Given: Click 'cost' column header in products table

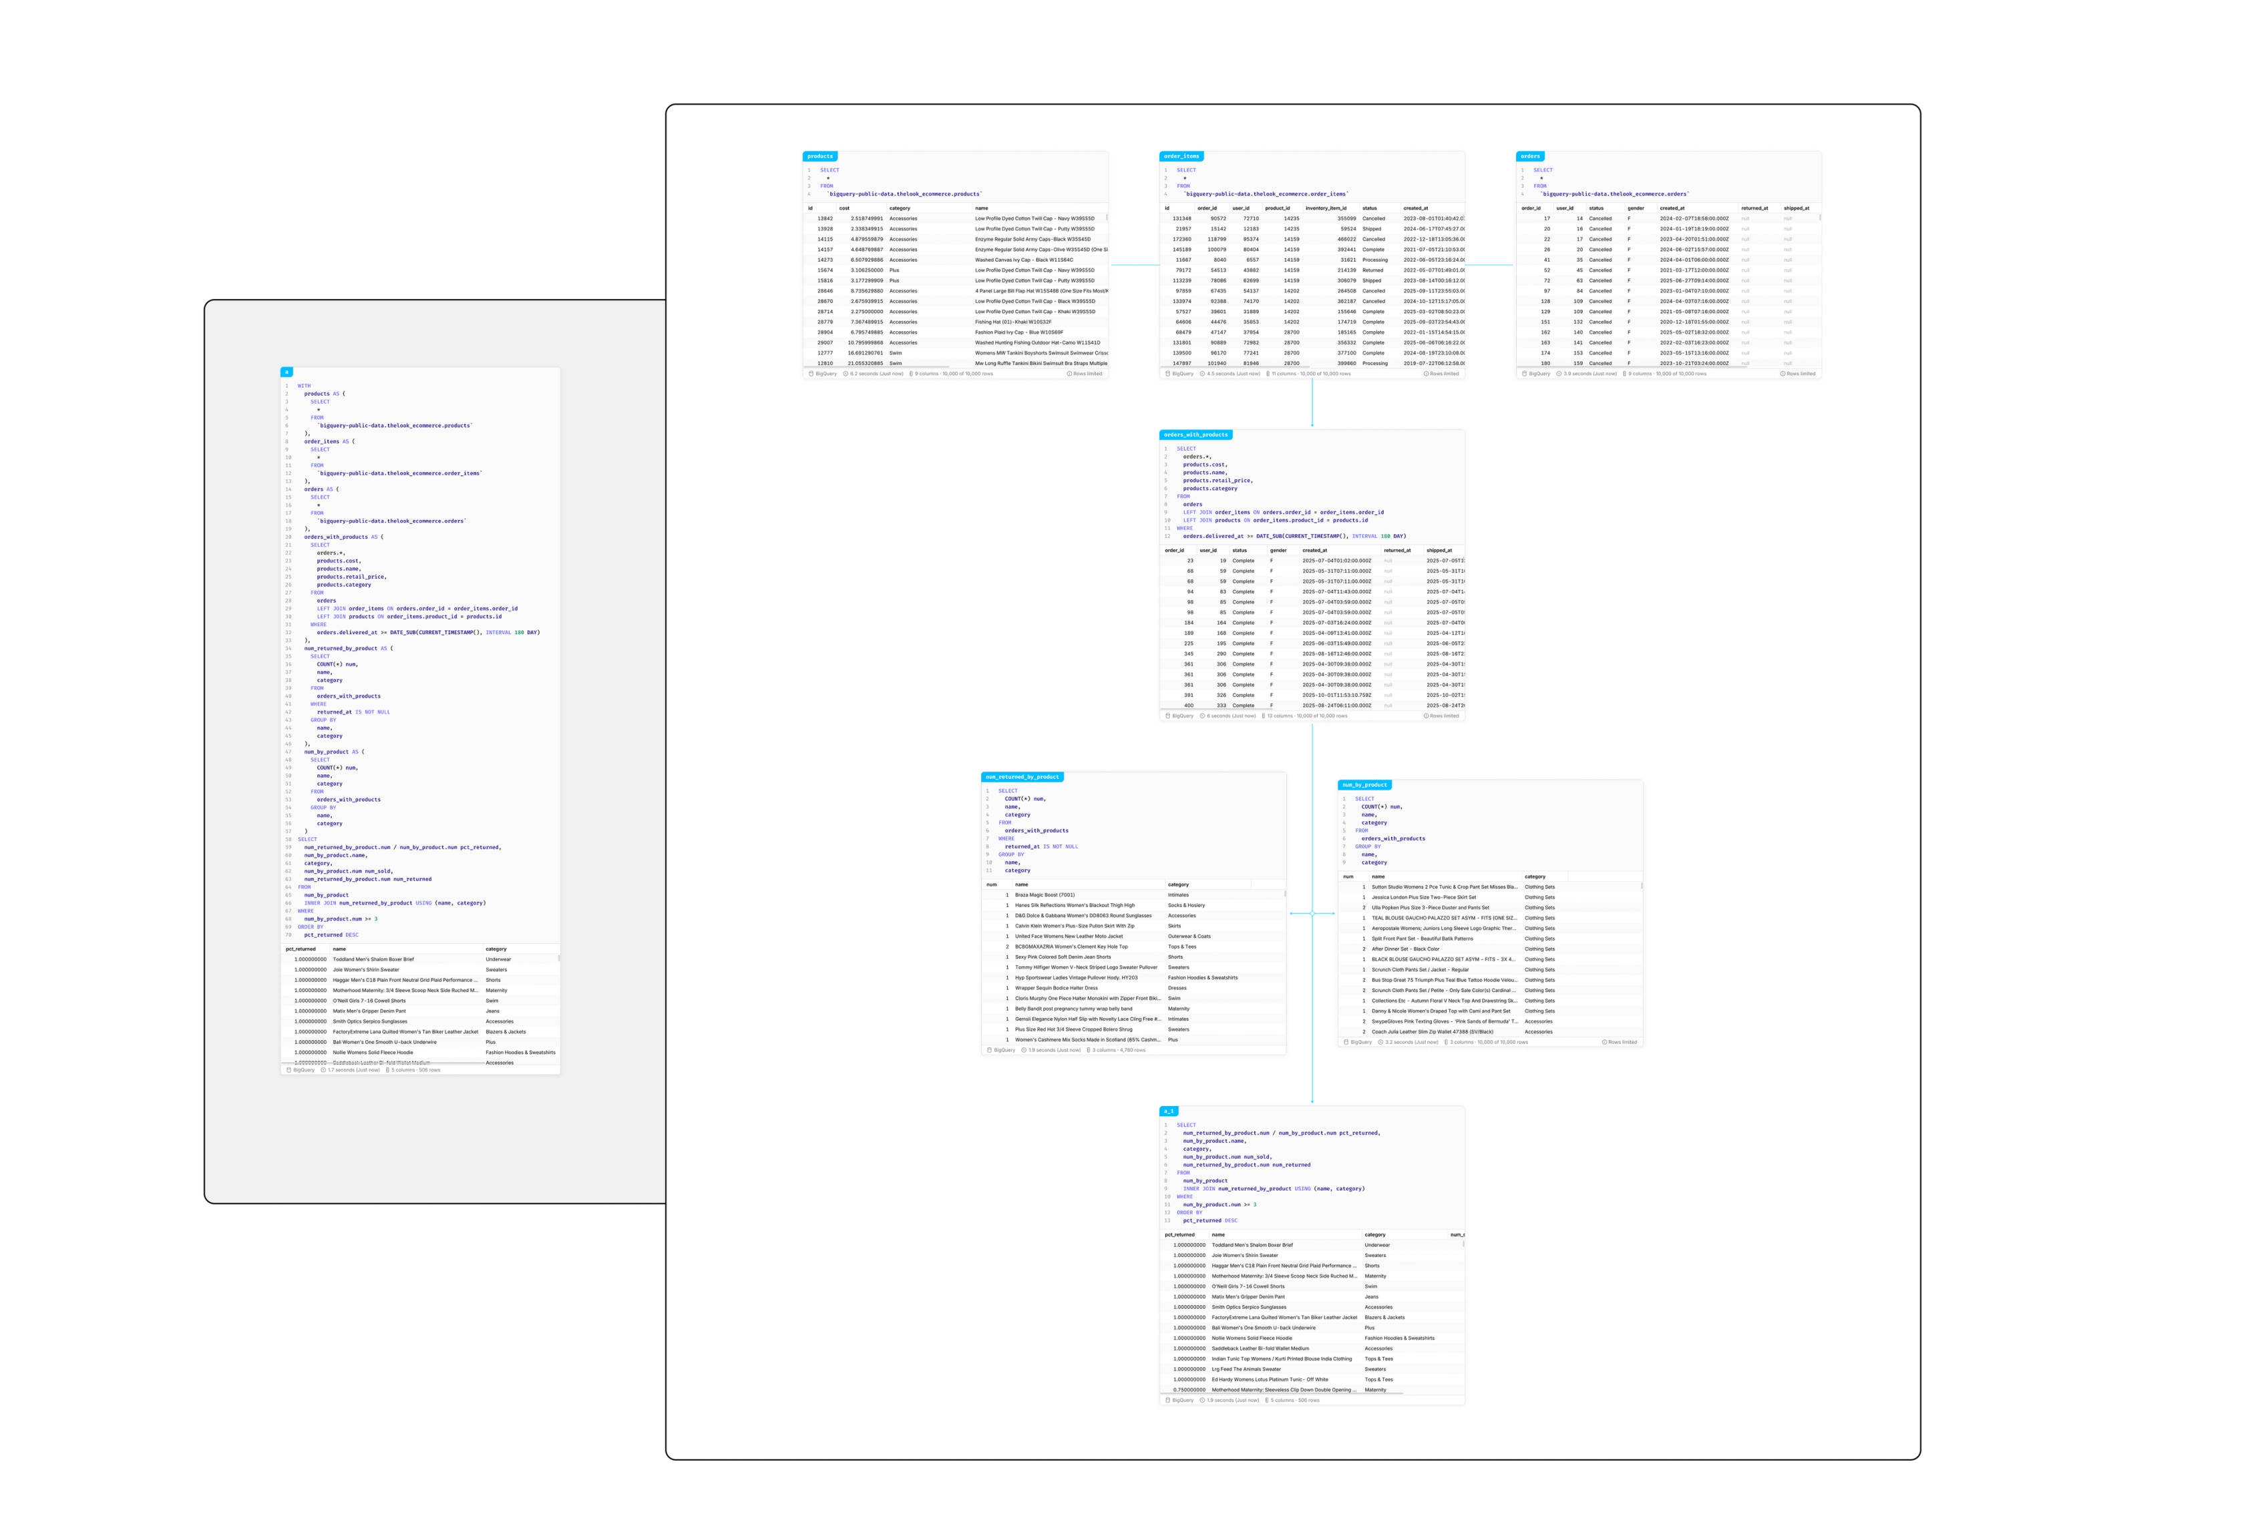Looking at the screenshot, I should 844,208.
